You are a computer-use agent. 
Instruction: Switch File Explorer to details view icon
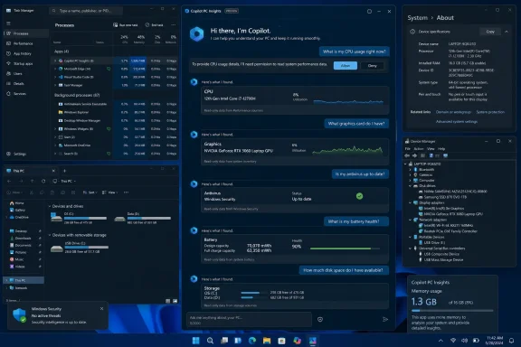click(x=168, y=301)
